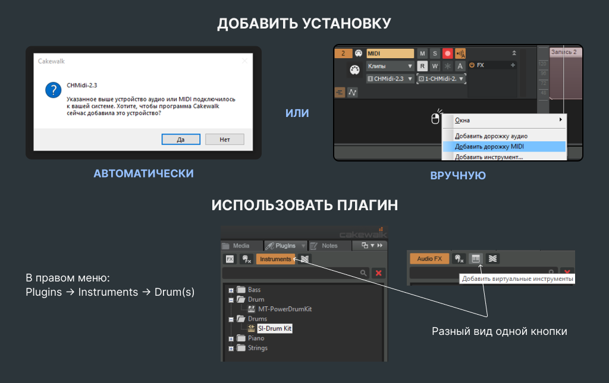Select the Drums folder label
Image resolution: width=609 pixels, height=383 pixels.
click(258, 319)
